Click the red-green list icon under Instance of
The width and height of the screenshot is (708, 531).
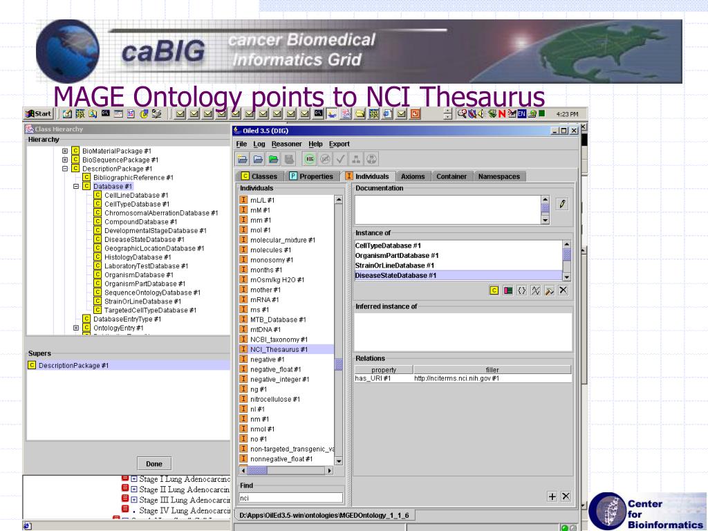508,290
